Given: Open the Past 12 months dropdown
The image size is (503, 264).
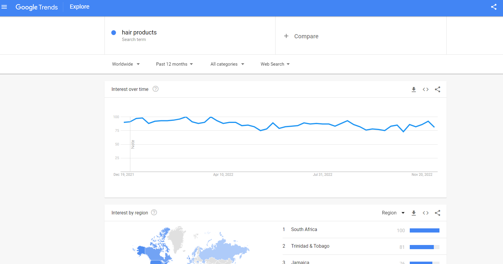Looking at the screenshot, I should coord(174,64).
